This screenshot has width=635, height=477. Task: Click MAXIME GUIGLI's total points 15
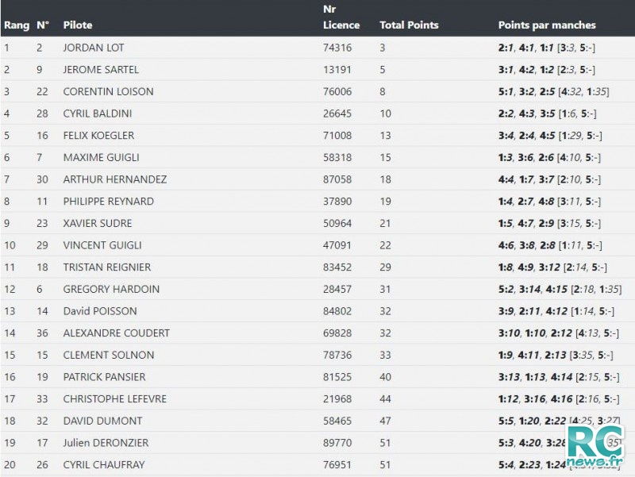point(385,157)
